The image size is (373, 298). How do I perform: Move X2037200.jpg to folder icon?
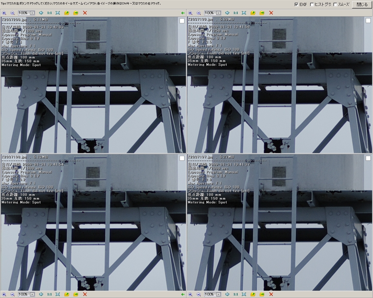point(76,13)
